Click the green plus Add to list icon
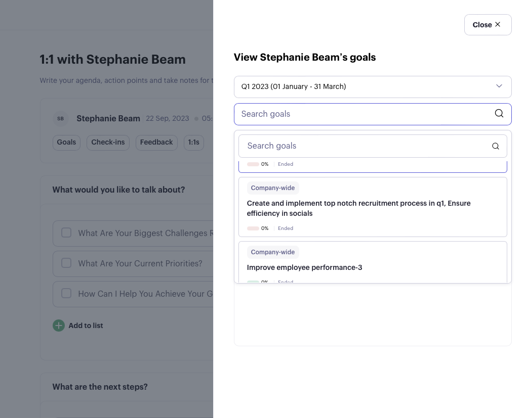 coord(59,326)
